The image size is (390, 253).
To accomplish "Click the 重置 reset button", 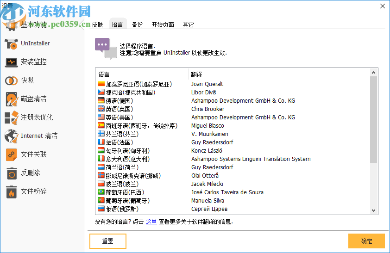I will click(108, 241).
